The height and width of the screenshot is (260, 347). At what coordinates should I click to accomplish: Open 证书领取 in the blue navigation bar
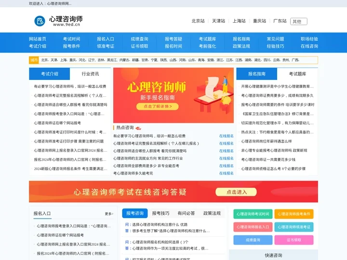(x=139, y=46)
